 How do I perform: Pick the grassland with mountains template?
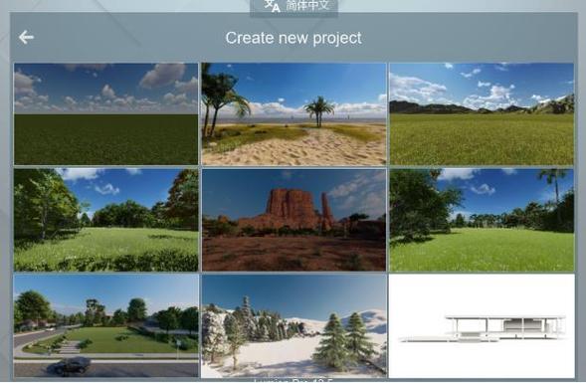(x=482, y=114)
